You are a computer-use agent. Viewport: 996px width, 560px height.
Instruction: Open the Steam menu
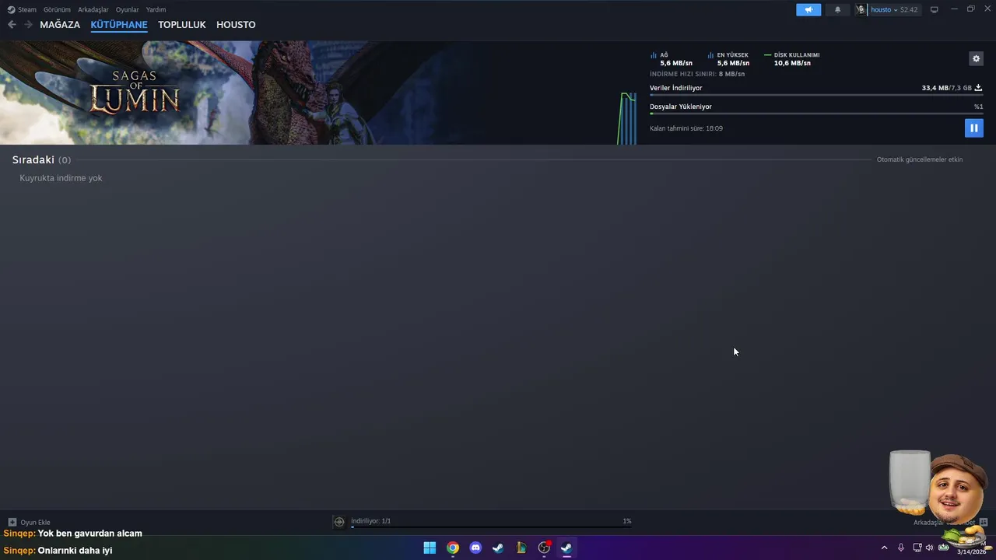tap(27, 9)
